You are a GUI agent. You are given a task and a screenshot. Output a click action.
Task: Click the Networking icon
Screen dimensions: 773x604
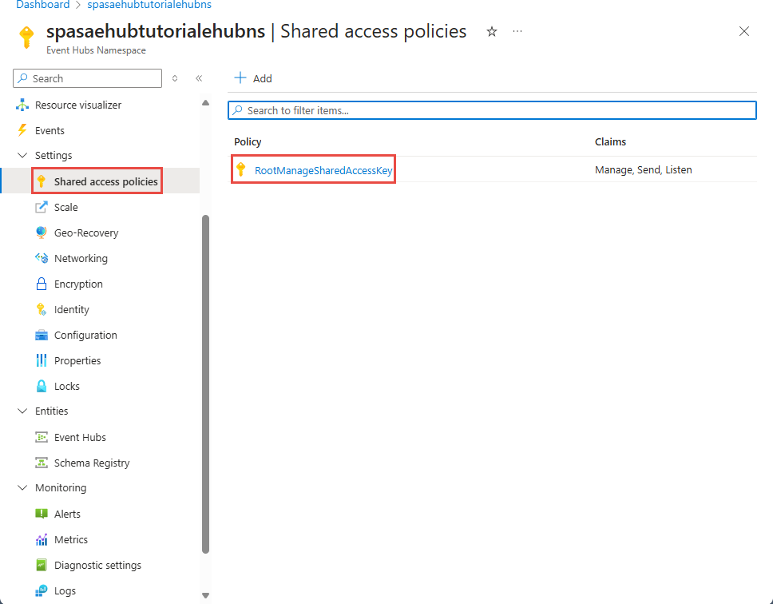click(x=41, y=258)
